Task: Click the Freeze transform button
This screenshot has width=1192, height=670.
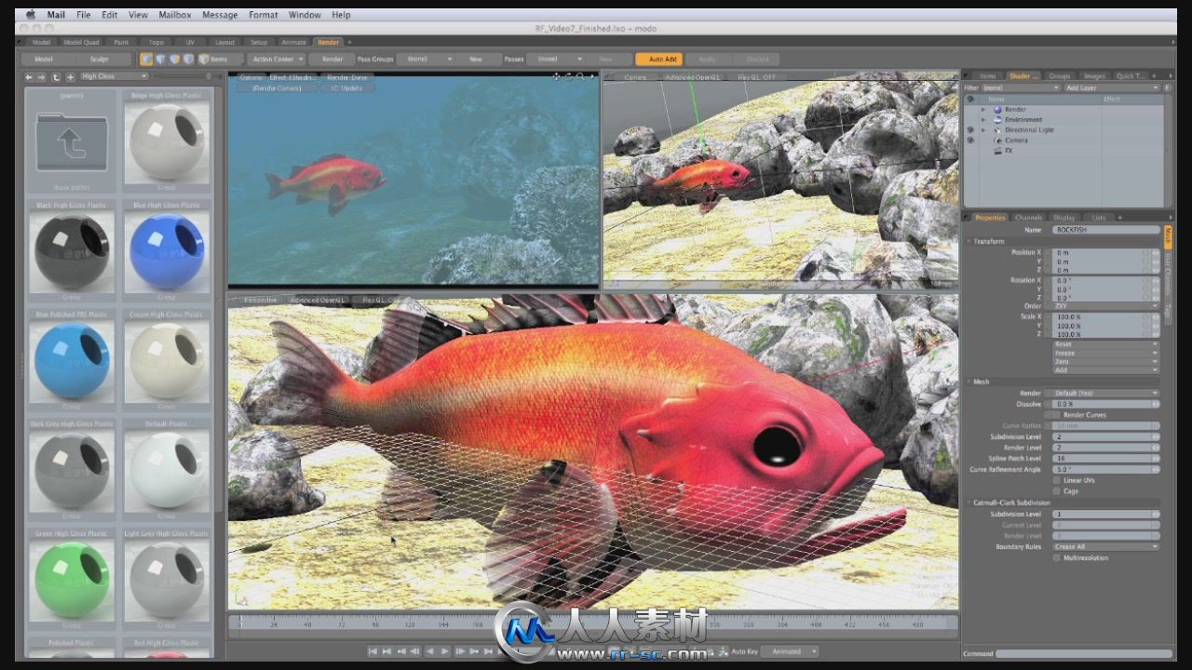Action: pyautogui.click(x=1106, y=354)
